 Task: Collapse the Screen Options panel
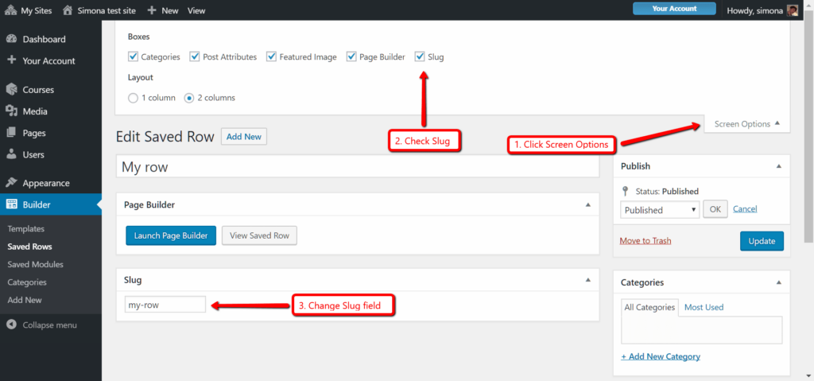[x=746, y=124]
